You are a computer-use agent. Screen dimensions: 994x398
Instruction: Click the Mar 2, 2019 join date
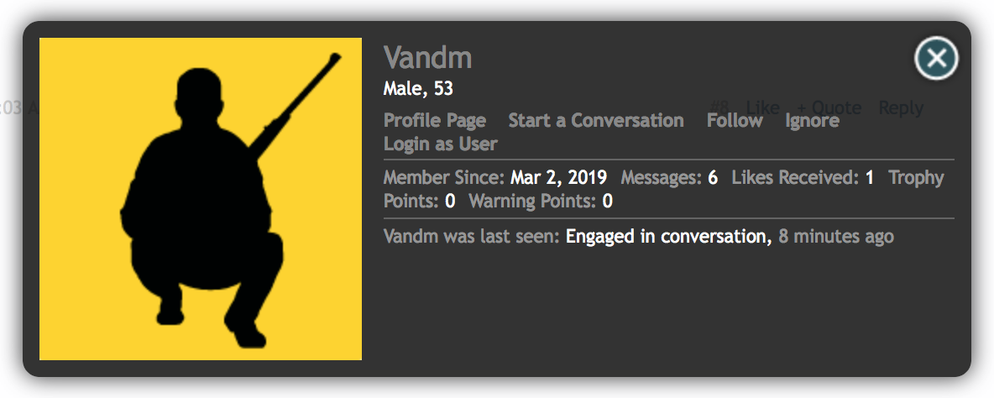point(558,178)
